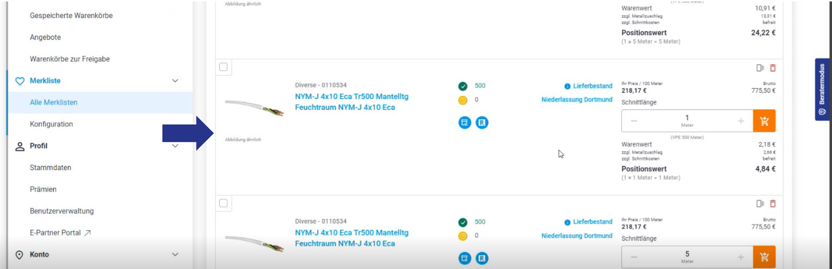This screenshot has width=832, height=269.
Task: Open E-Partner Portal external link
Action: point(60,233)
